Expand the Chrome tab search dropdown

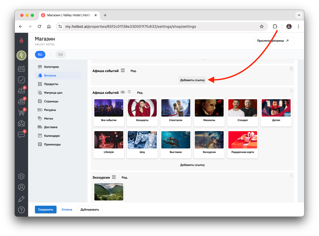pos(299,15)
